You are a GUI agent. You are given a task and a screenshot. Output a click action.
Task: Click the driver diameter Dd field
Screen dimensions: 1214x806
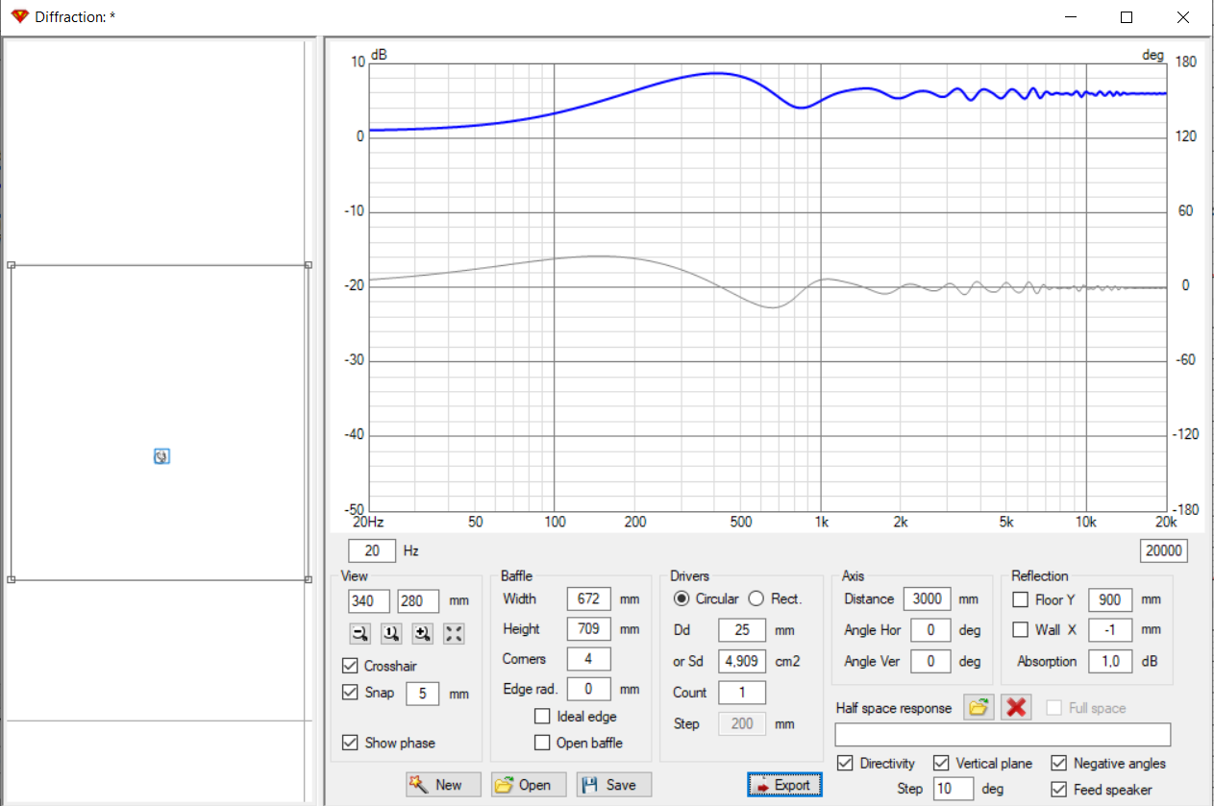[742, 630]
